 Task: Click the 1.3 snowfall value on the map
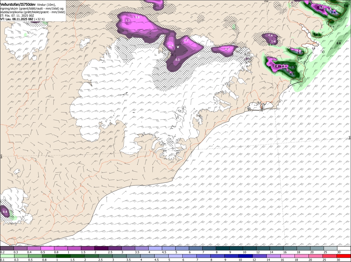(128, 21)
